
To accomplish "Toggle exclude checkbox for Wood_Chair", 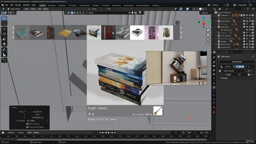I will [x=244, y=44].
